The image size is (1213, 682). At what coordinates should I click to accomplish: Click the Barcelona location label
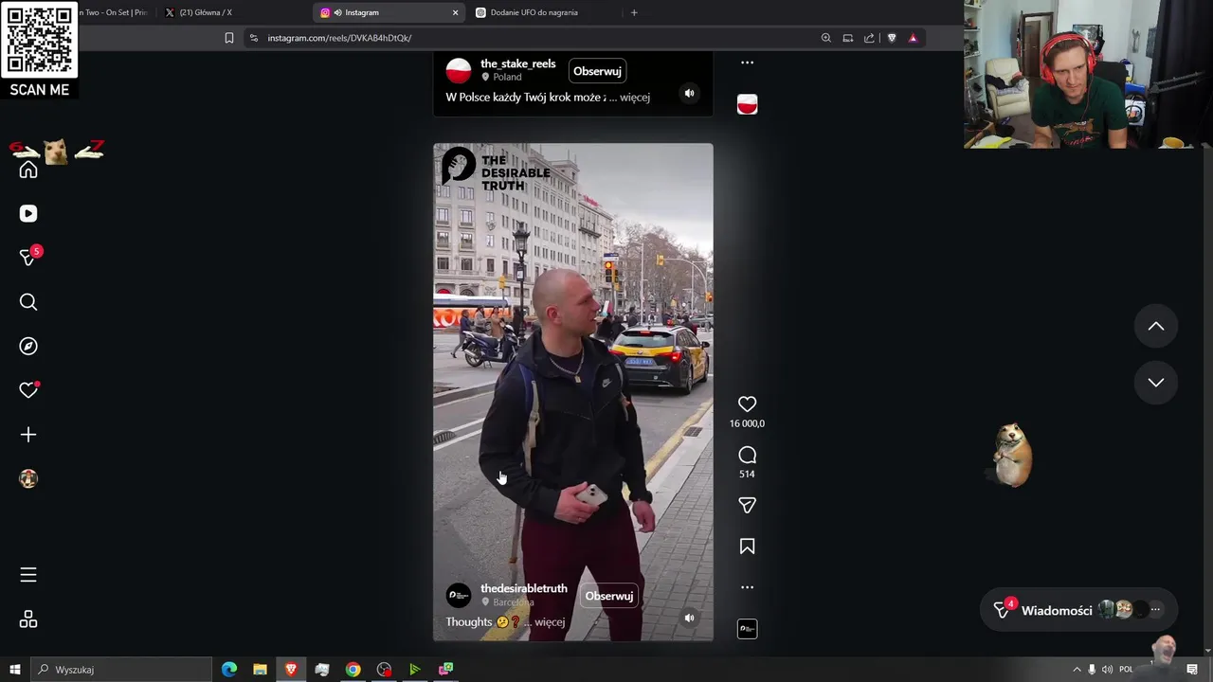pos(513,602)
